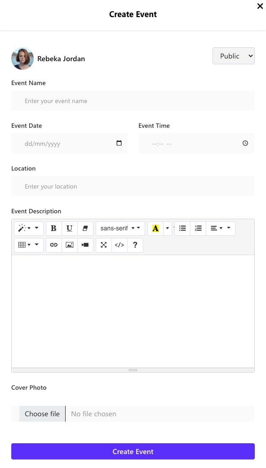Click the eraser remove-format icon
This screenshot has height=468, width=266.
tap(85, 228)
